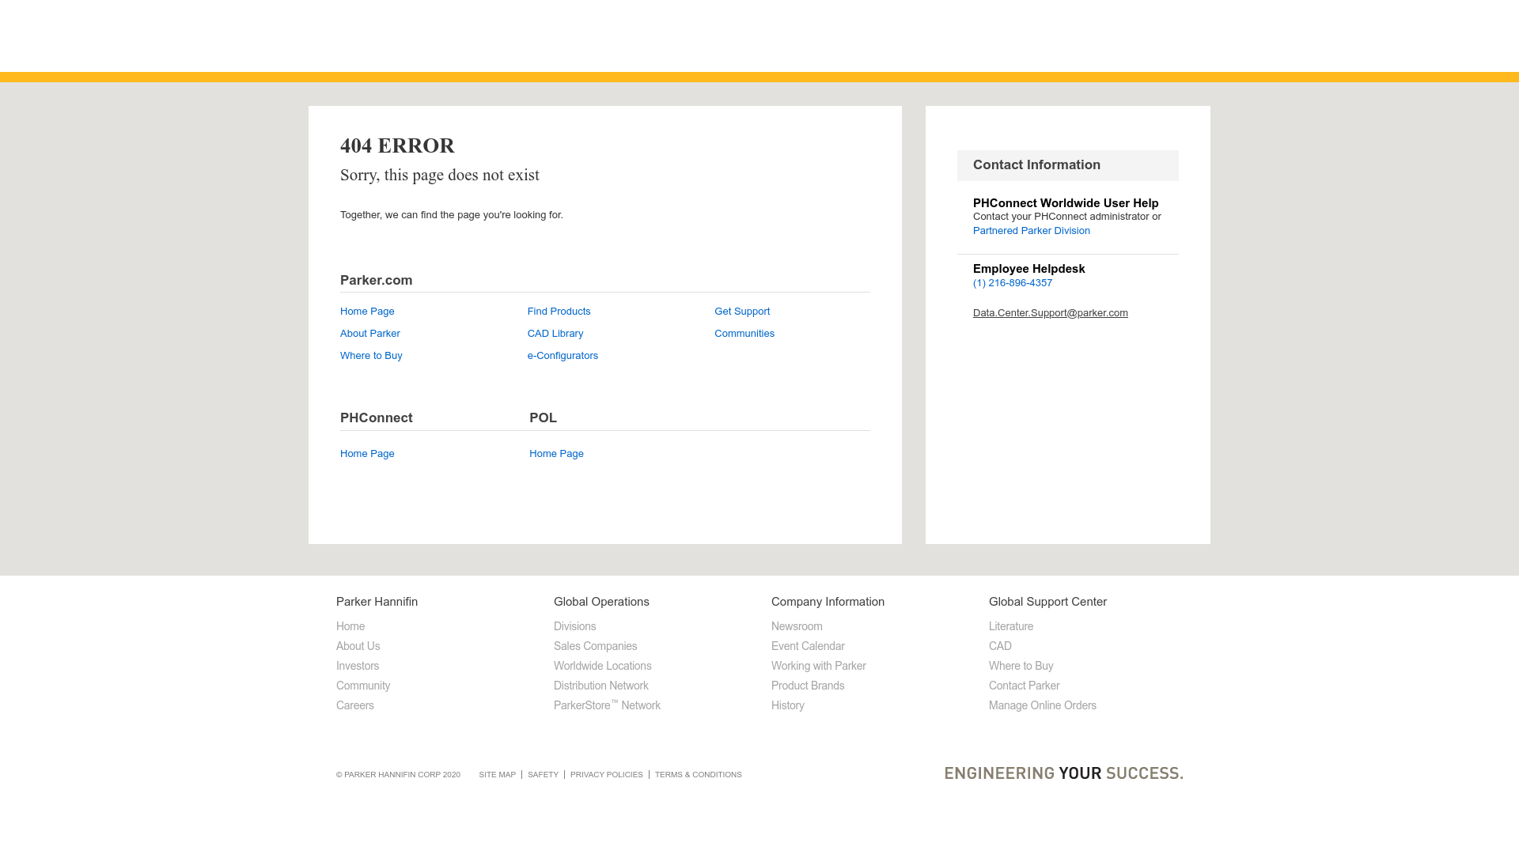Visit the Newsroom link
Screen dimensions: 1519x854
(x=797, y=626)
